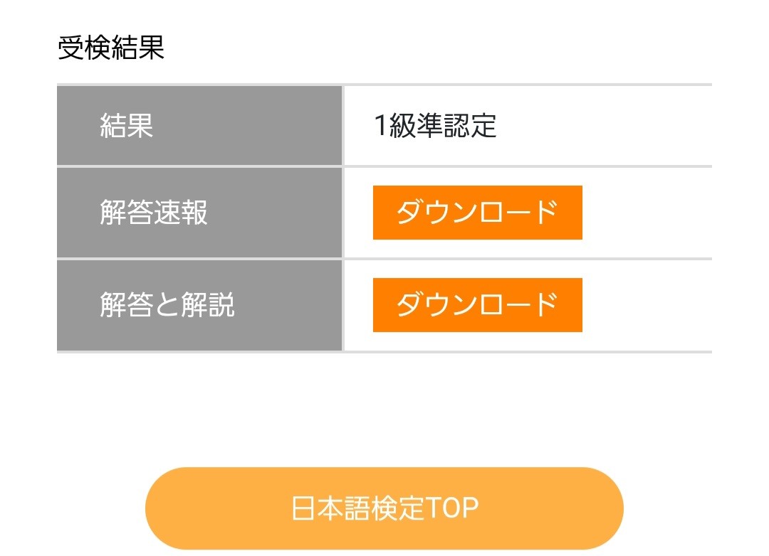
Task: Select the 解答速報 row label
Action: tap(154, 213)
